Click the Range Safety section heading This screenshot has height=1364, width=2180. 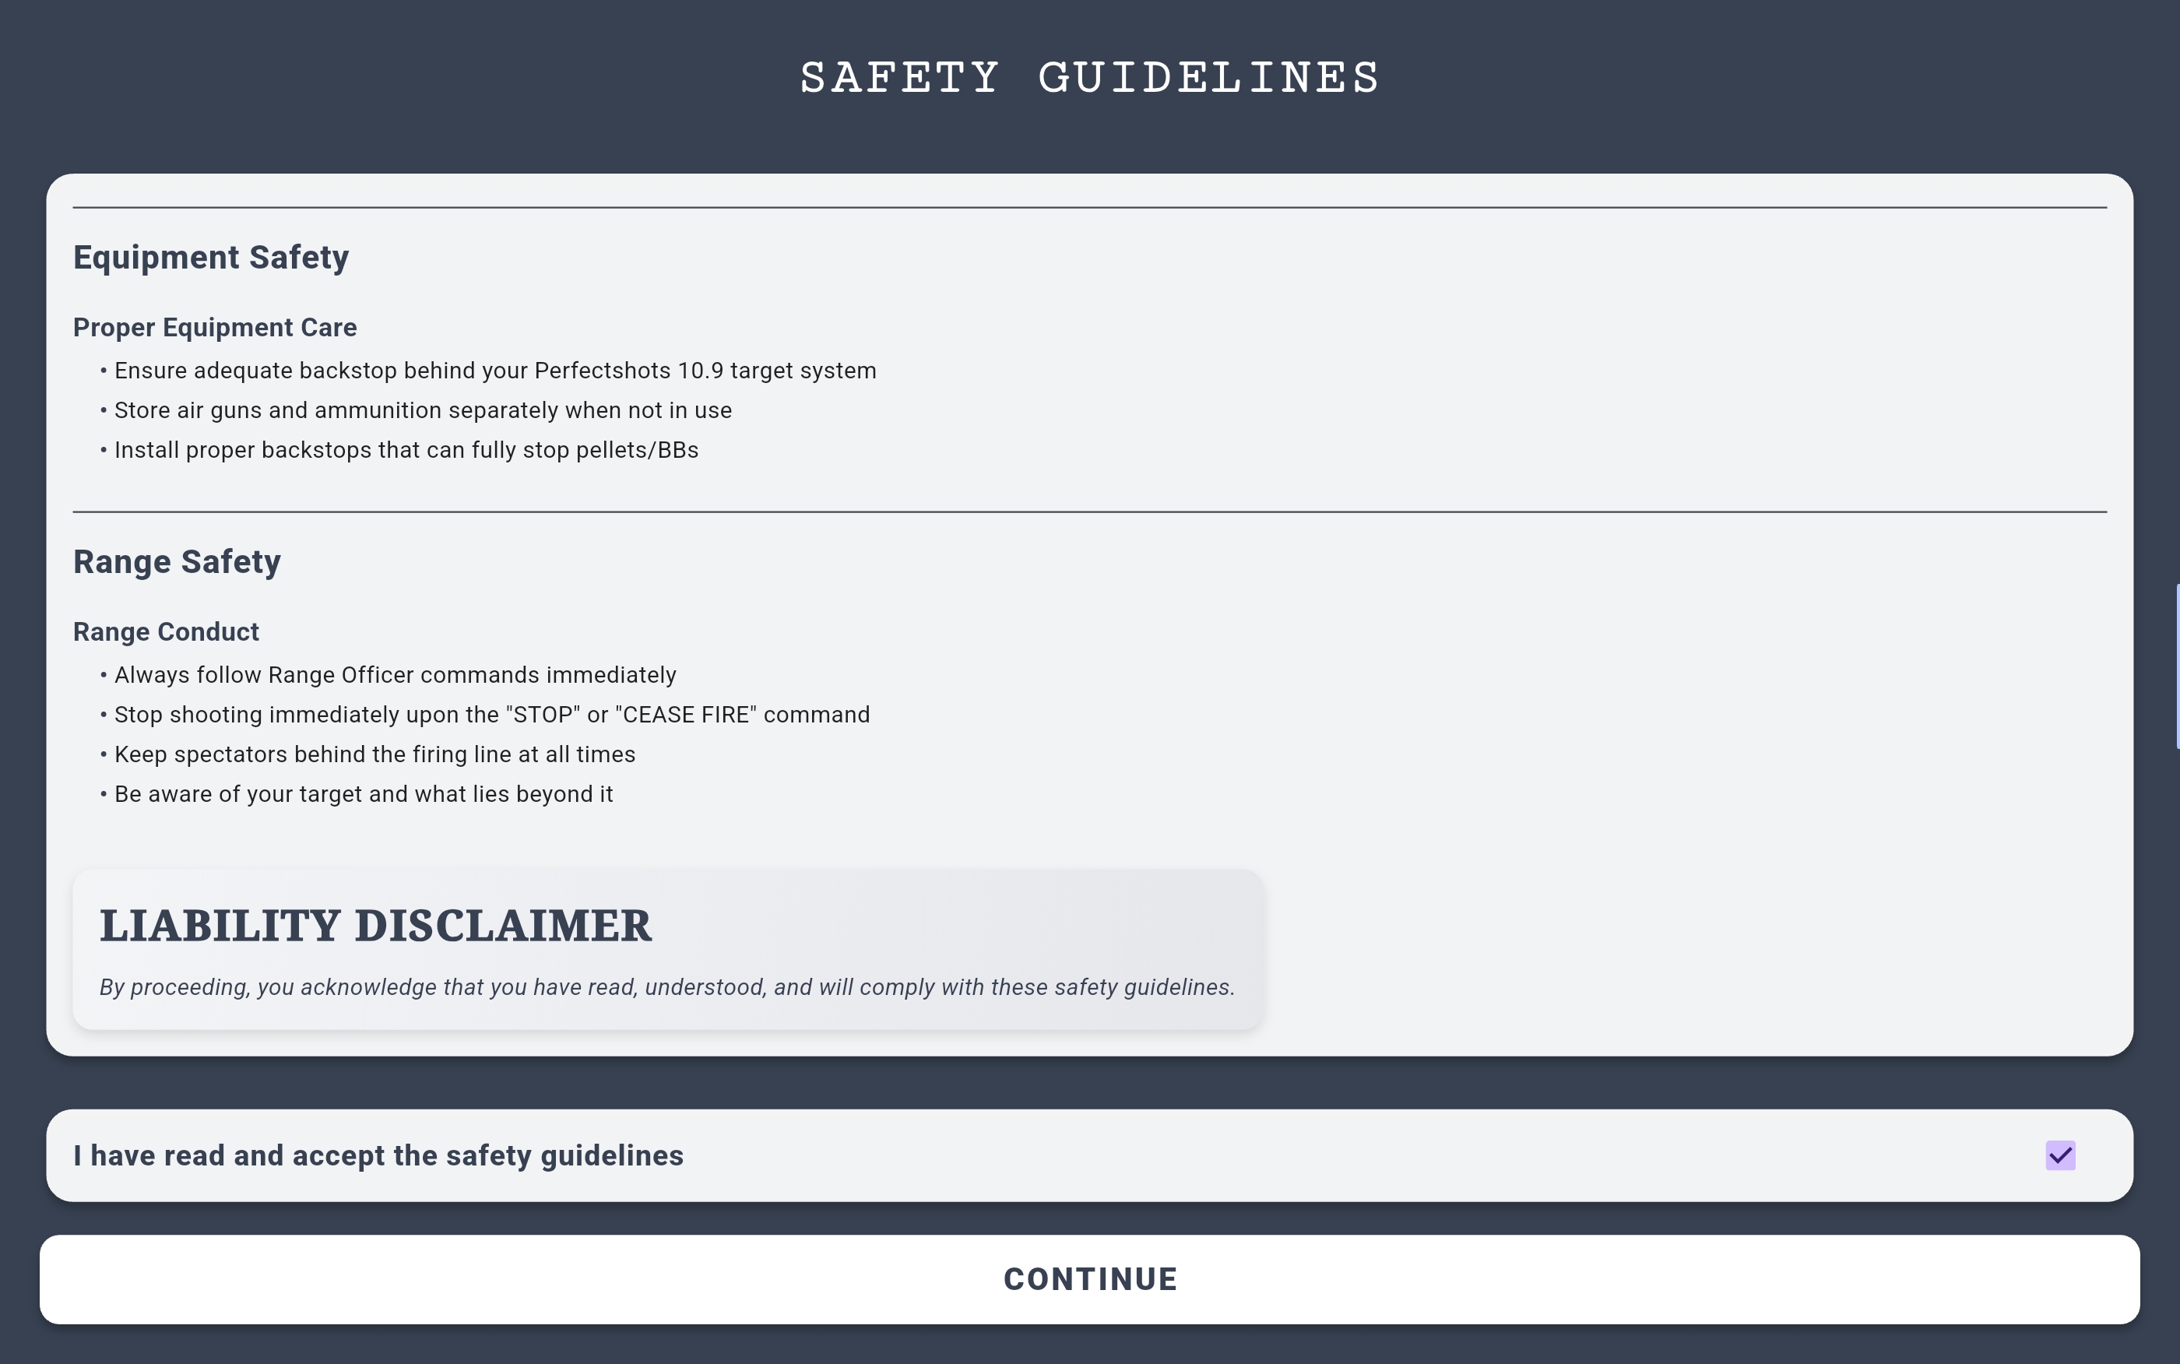pos(177,561)
